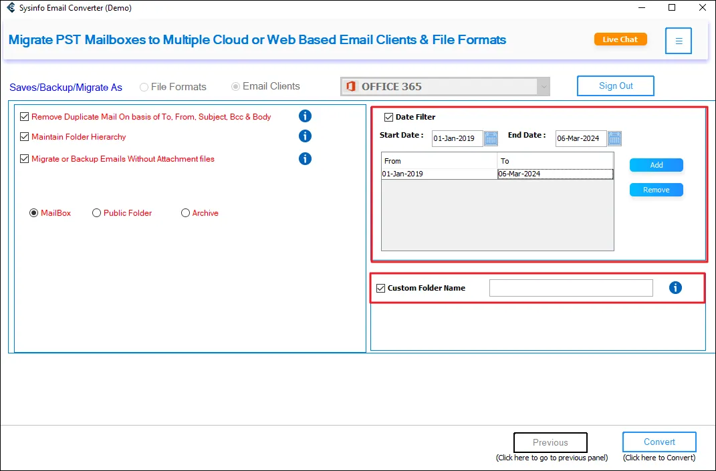Open the hamburger menu at top right

pyautogui.click(x=678, y=41)
